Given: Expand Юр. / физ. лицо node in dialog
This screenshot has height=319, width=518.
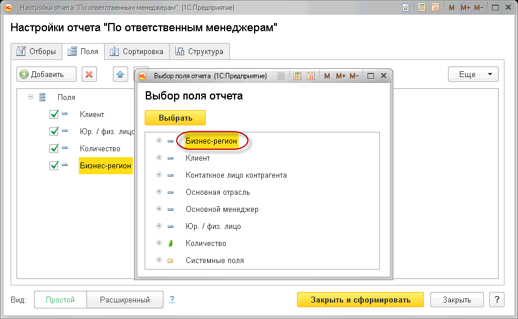Looking at the screenshot, I should [x=159, y=226].
